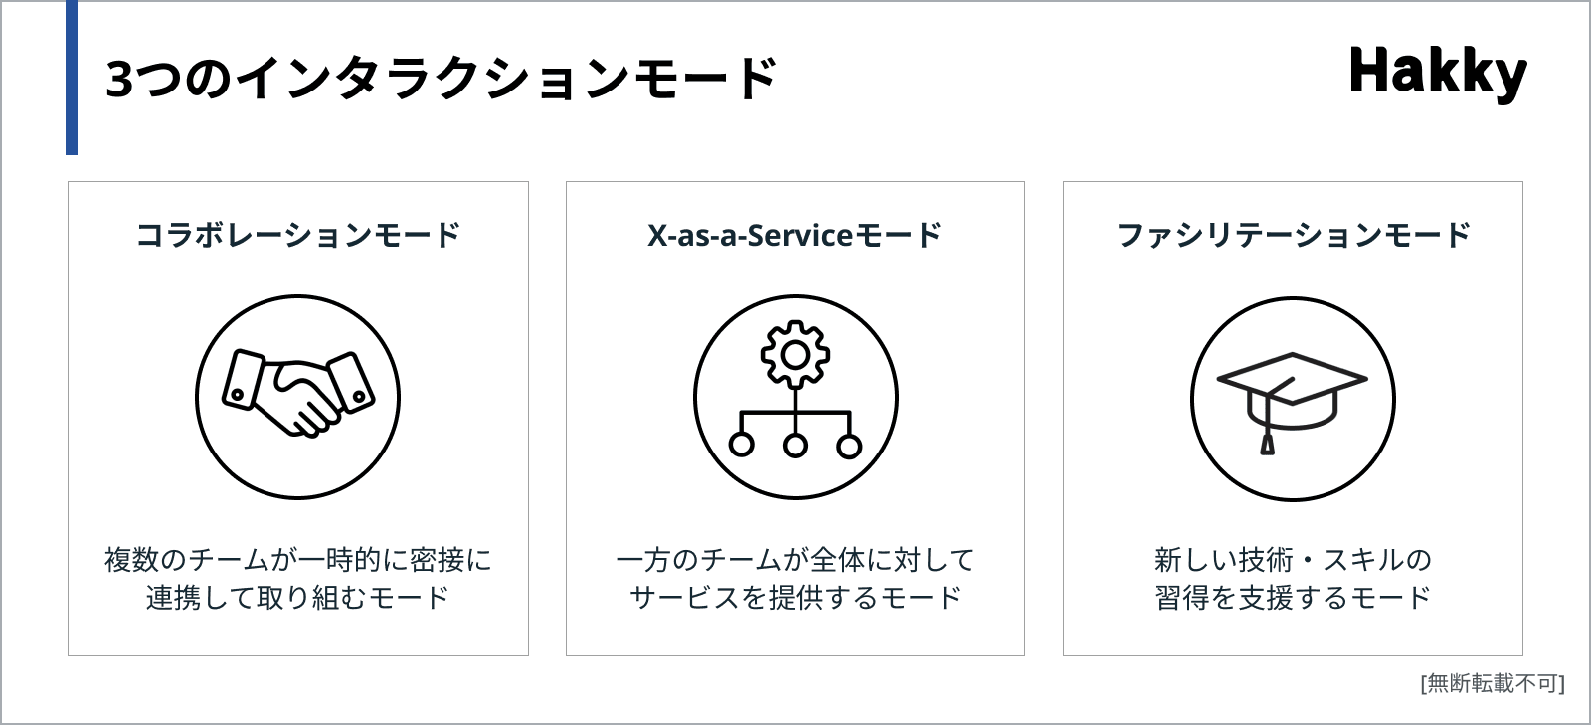Click the Hakky logo
The height and width of the screenshot is (725, 1591).
(x=1437, y=73)
